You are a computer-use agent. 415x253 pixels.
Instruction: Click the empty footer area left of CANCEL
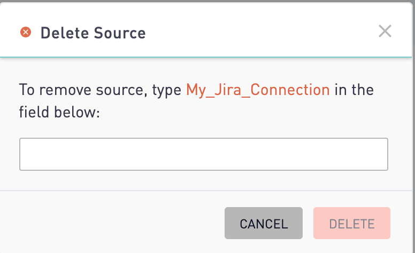click(111, 223)
